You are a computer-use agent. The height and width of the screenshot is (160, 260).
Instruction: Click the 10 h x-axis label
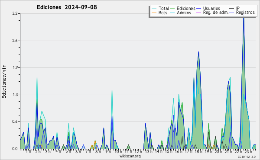pos(118,152)
